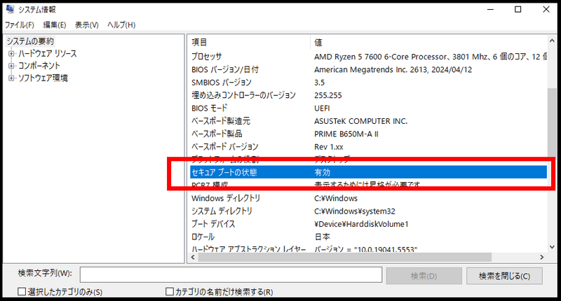The width and height of the screenshot is (561, 301).
Task: Click the 検索を閉じる(C) button
Action: (504, 276)
